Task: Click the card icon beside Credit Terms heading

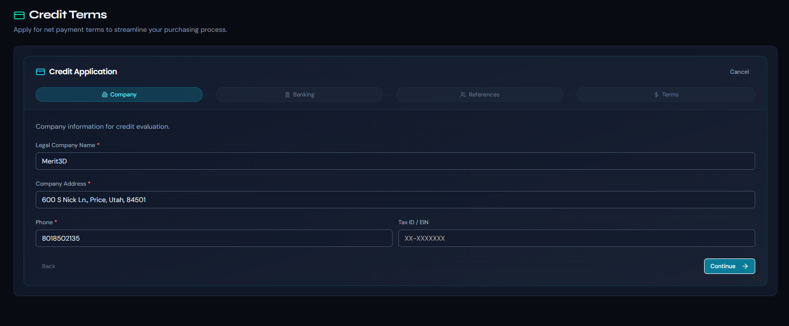Action: pos(19,15)
